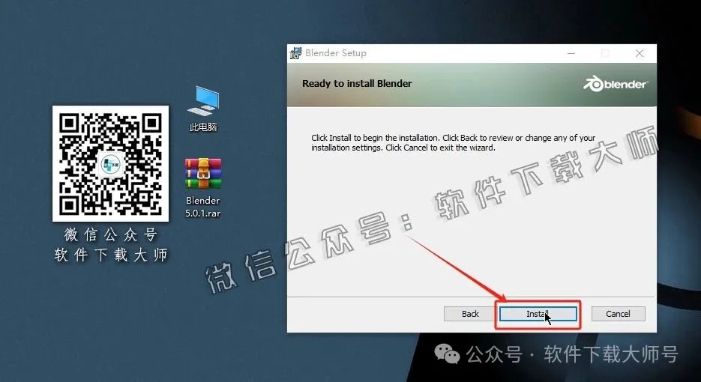Click the QR code image on the desktop
Screen dimensions: 701x382
(x=110, y=163)
